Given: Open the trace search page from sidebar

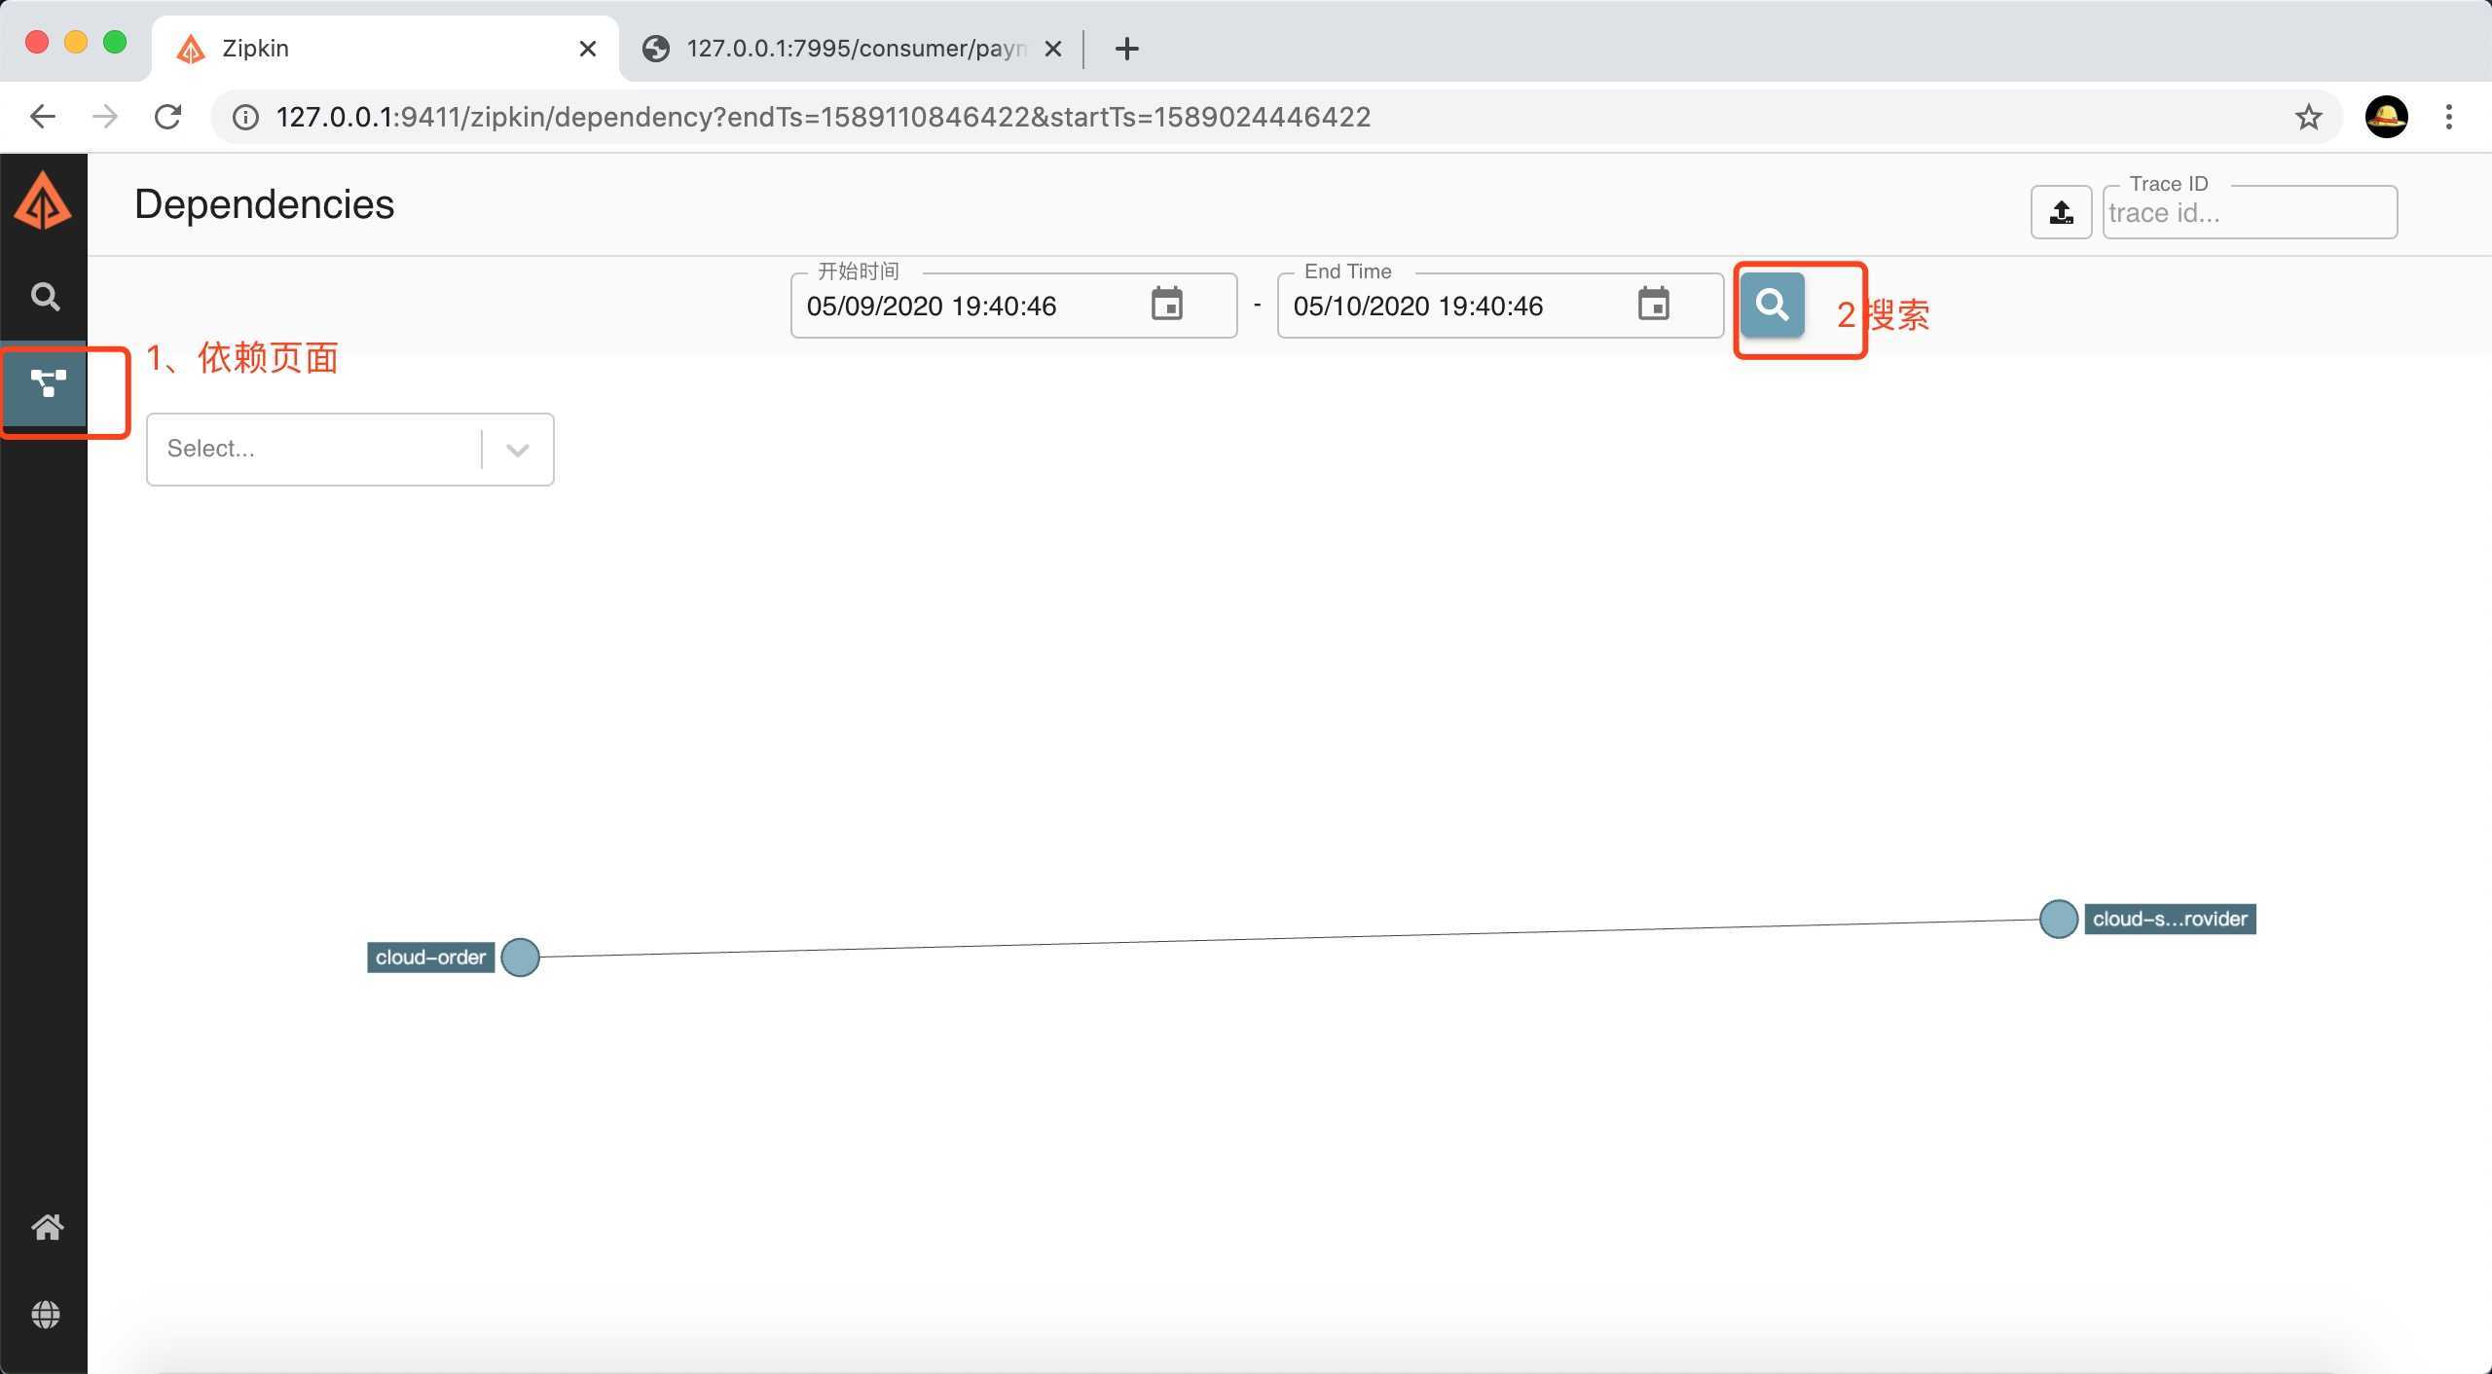Looking at the screenshot, I should pyautogui.click(x=45, y=297).
